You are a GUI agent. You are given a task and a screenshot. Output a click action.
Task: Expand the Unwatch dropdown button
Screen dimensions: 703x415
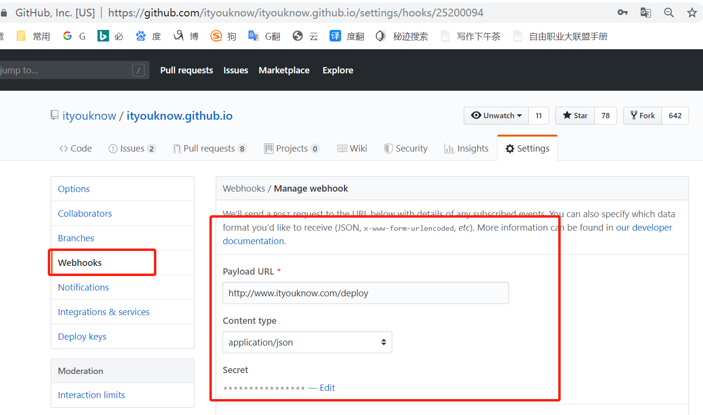496,116
